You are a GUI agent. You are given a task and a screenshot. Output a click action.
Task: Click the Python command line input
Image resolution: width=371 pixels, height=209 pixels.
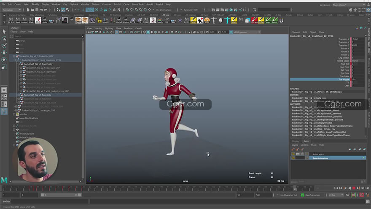pos(50,201)
